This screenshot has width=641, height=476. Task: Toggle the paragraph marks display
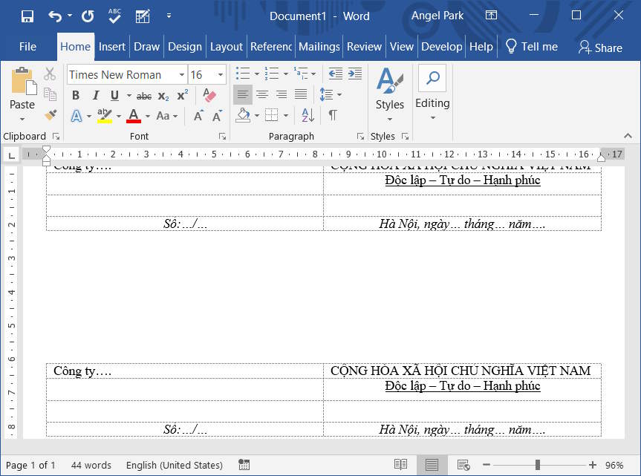coord(332,115)
